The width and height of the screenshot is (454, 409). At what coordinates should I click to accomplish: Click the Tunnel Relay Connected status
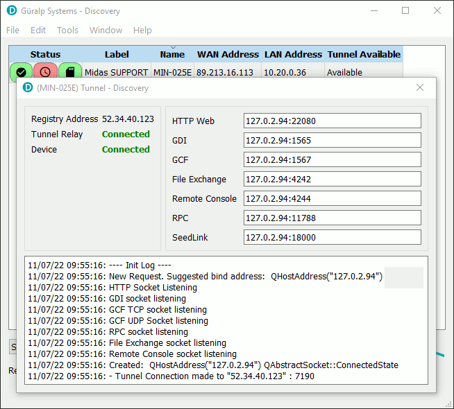click(126, 134)
